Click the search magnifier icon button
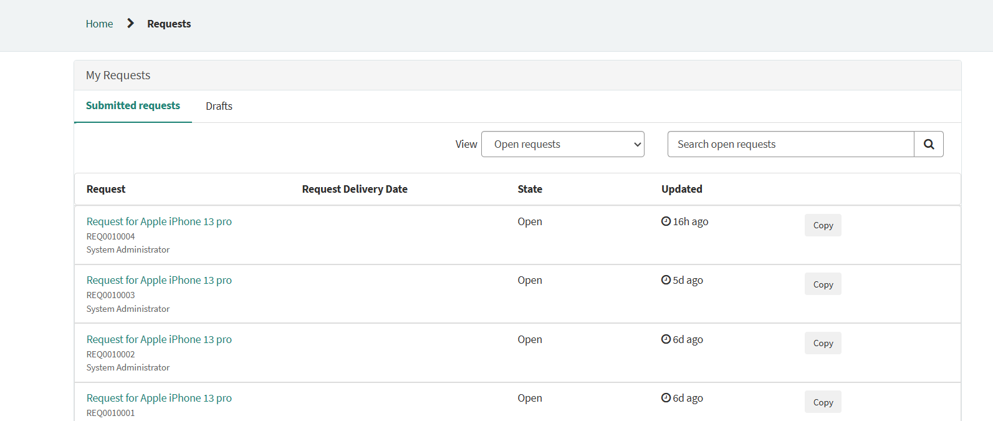The height and width of the screenshot is (421, 993). tap(929, 144)
